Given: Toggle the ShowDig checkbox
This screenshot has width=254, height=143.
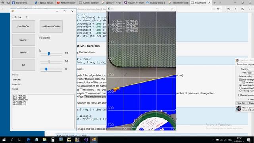Looking at the screenshot, I should pos(40,38).
